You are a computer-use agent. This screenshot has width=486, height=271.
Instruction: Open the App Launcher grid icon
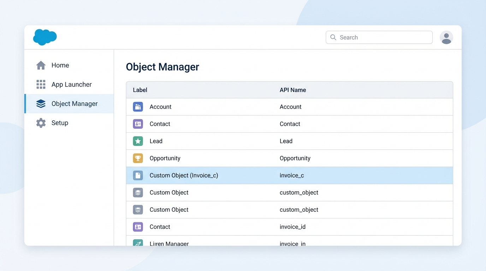coord(41,84)
